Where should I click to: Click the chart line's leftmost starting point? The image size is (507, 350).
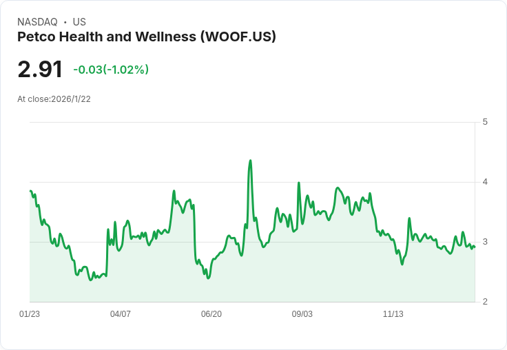click(30, 191)
